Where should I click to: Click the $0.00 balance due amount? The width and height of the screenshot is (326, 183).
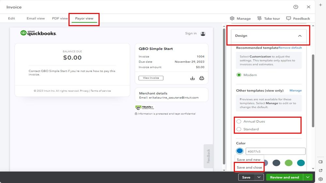[x=72, y=58]
